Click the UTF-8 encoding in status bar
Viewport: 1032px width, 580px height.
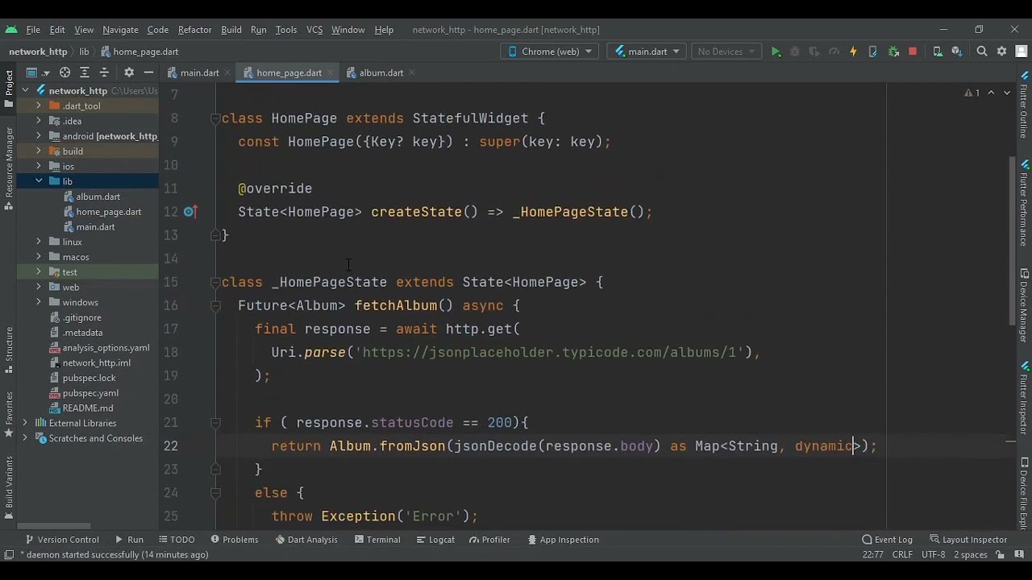[x=933, y=555]
